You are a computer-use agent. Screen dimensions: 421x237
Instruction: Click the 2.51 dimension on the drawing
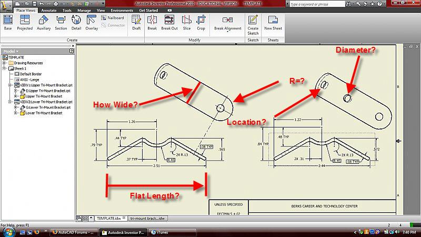pos(156,166)
